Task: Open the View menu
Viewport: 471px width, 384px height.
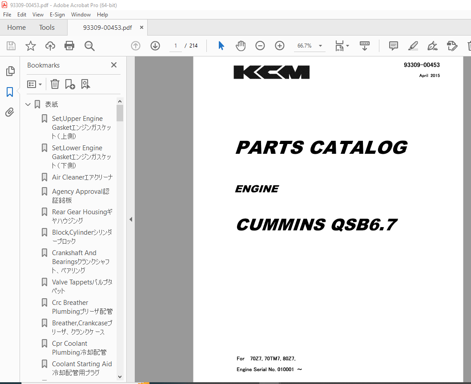Action: 38,14
